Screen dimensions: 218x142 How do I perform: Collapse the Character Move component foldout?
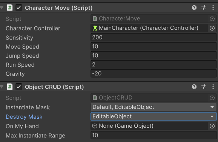point(2,8)
